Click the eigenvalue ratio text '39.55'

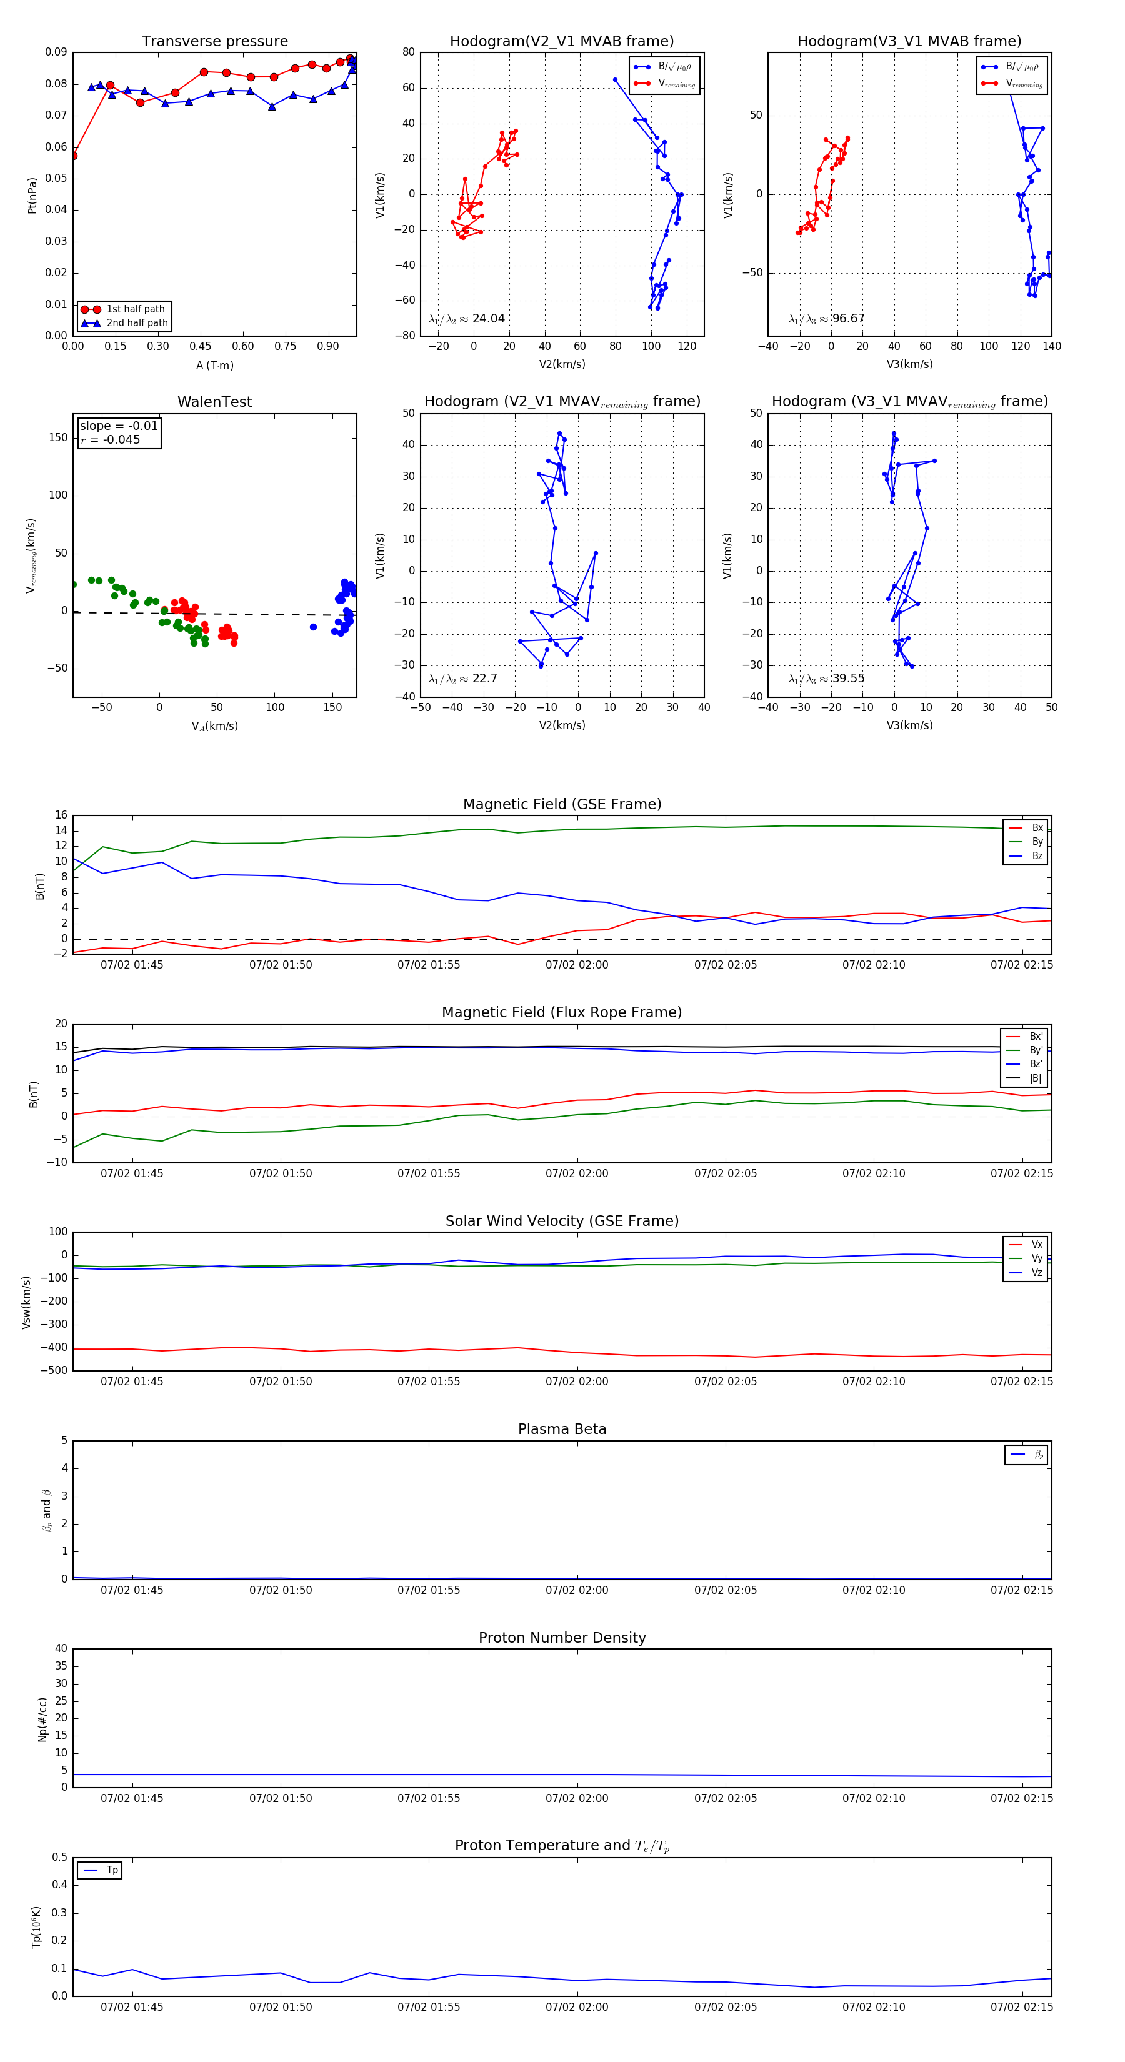coord(848,679)
